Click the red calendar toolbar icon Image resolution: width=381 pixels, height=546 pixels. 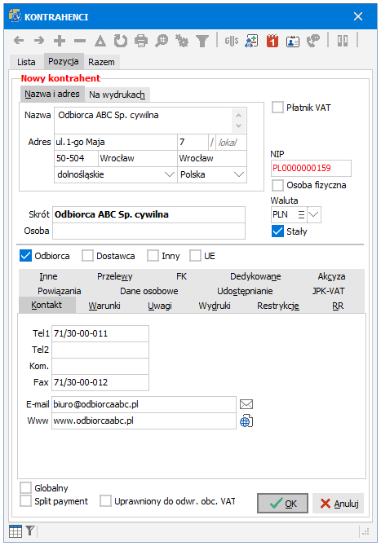[272, 41]
